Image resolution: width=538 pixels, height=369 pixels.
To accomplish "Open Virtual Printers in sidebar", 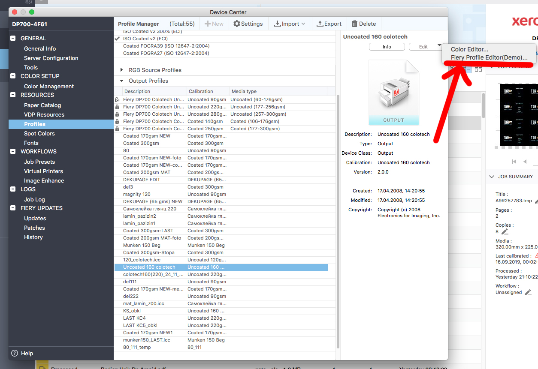I will pyautogui.click(x=43, y=171).
